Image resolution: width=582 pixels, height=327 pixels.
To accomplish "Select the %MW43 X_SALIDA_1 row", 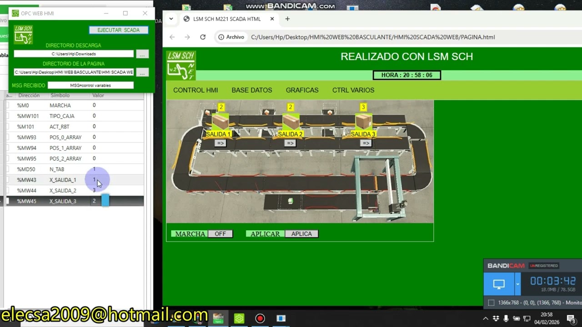I will click(x=74, y=180).
